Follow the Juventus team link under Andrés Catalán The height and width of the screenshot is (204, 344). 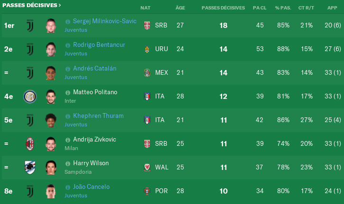pyautogui.click(x=76, y=77)
